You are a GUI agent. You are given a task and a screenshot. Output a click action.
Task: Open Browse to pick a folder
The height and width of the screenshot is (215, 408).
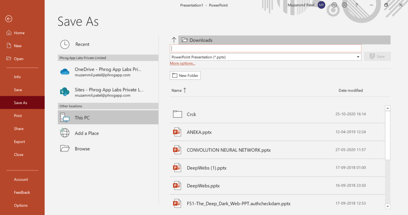(82, 149)
